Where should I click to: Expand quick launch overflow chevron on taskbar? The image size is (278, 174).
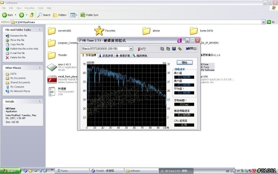coord(52,170)
